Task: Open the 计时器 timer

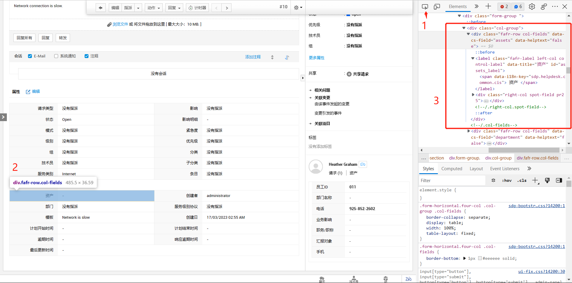Action: click(197, 8)
